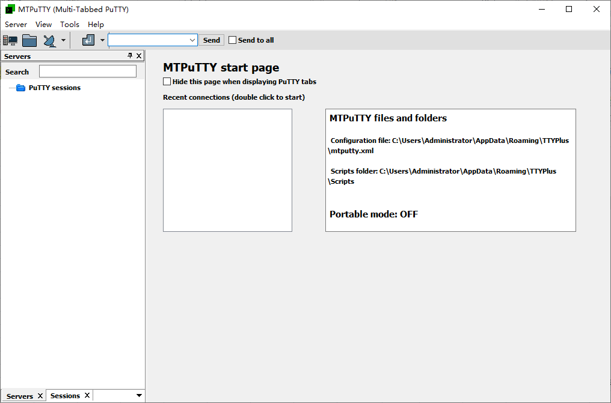Open the Tools menu
611x403 pixels.
tap(70, 24)
